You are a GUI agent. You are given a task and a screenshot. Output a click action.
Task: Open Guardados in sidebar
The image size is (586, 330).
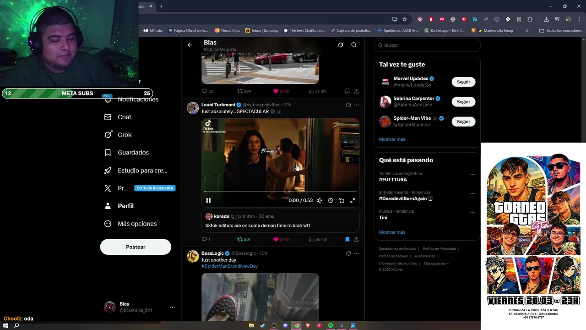point(127,153)
